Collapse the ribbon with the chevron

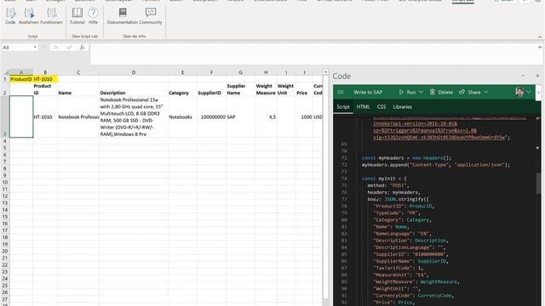tap(540, 37)
